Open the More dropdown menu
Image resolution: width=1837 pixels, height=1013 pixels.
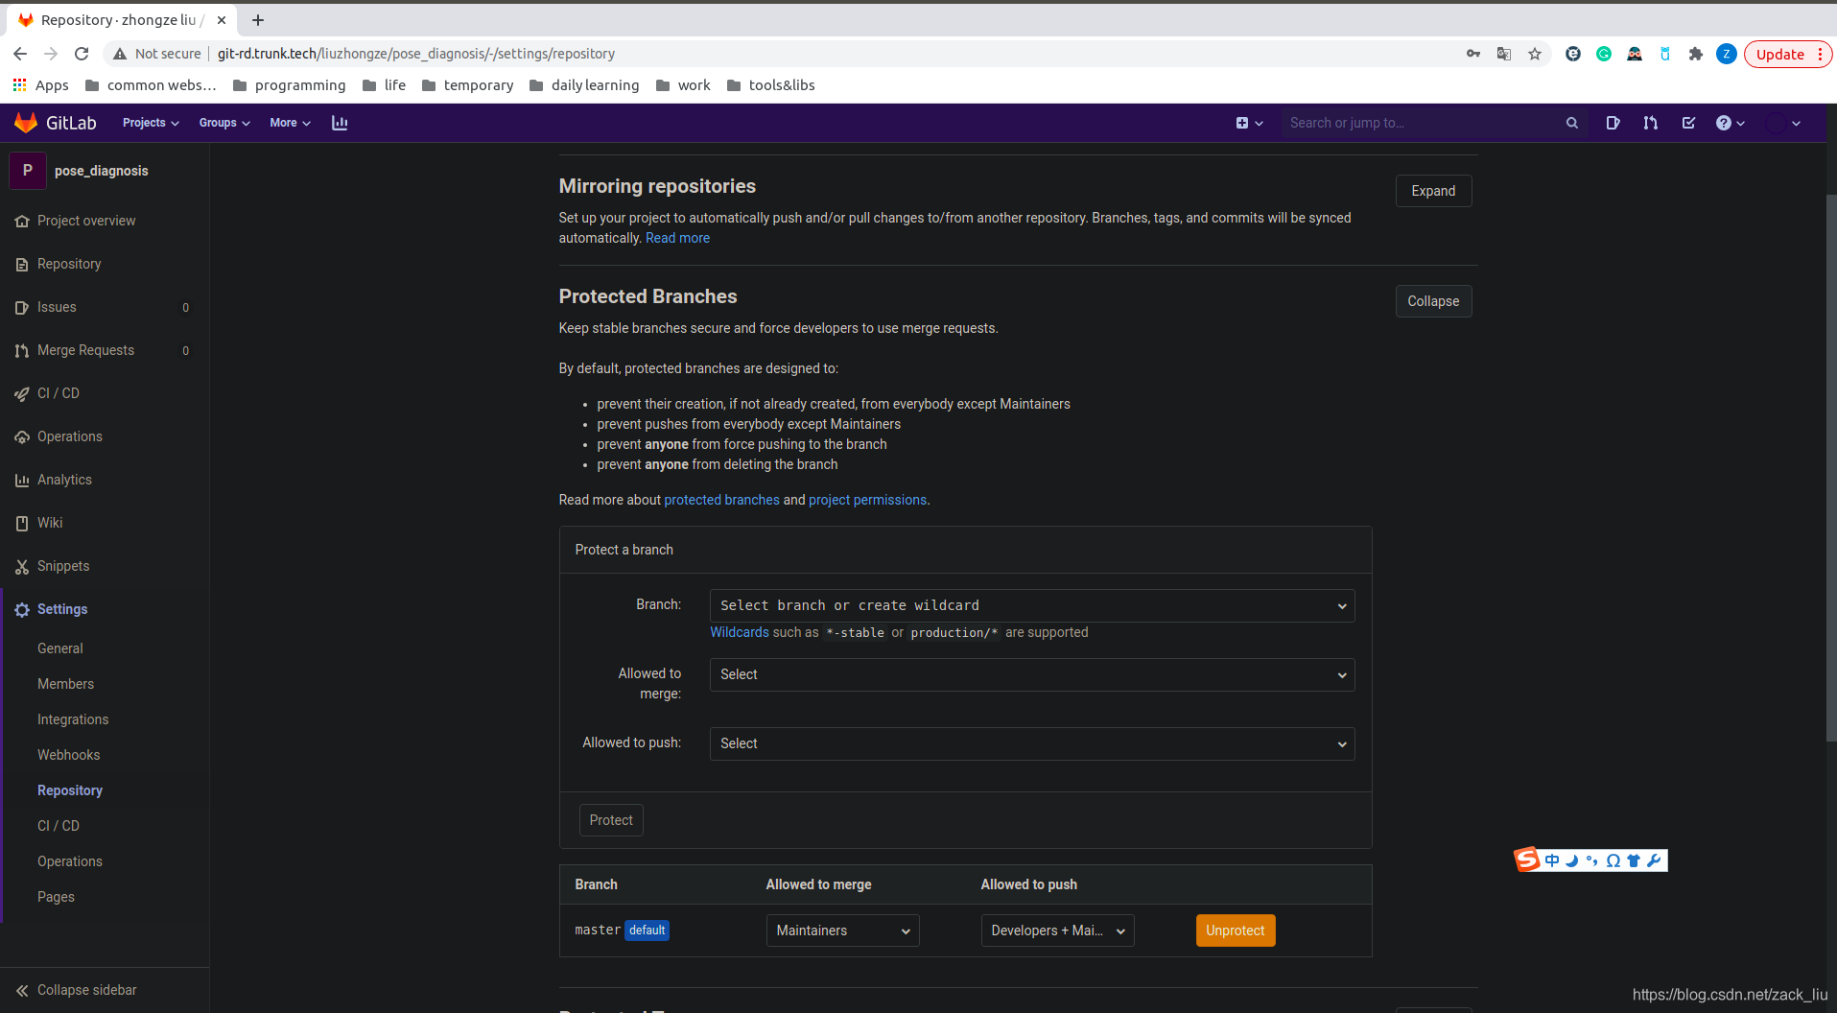[290, 123]
